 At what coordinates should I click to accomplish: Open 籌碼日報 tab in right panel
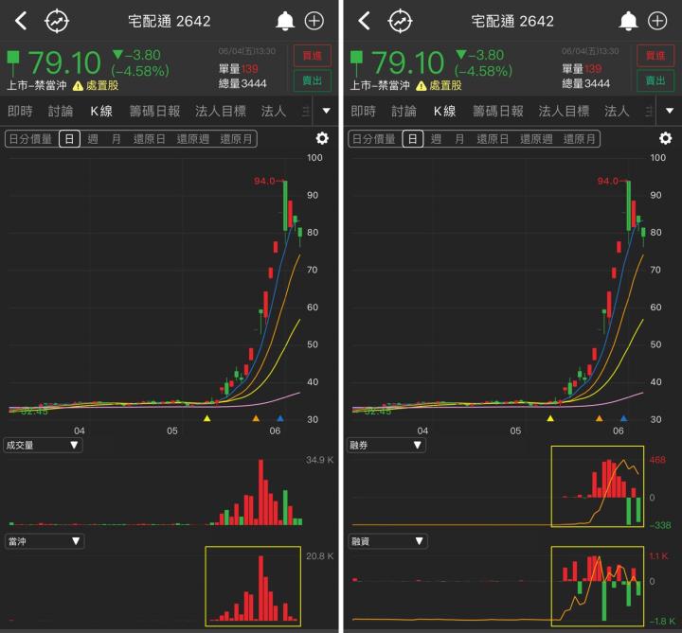[498, 112]
